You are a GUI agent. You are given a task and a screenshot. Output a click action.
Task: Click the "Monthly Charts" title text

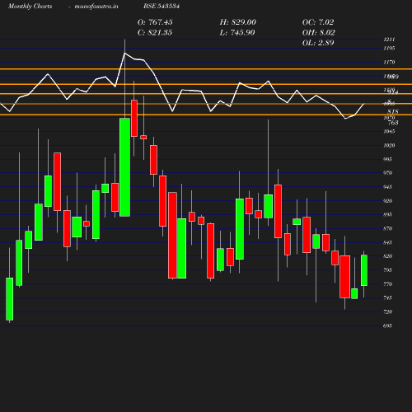(x=30, y=6)
